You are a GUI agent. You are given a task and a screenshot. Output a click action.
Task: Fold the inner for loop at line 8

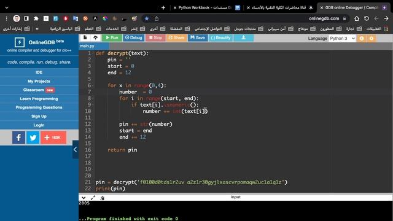(93, 98)
